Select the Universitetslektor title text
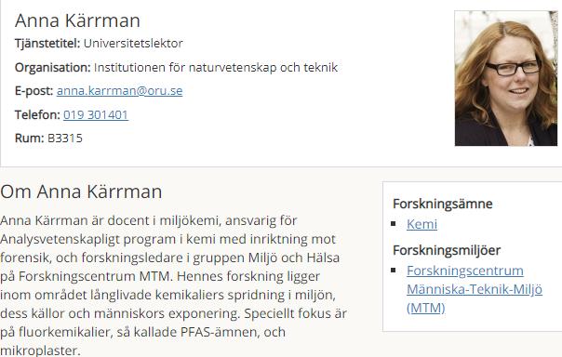 133,44
